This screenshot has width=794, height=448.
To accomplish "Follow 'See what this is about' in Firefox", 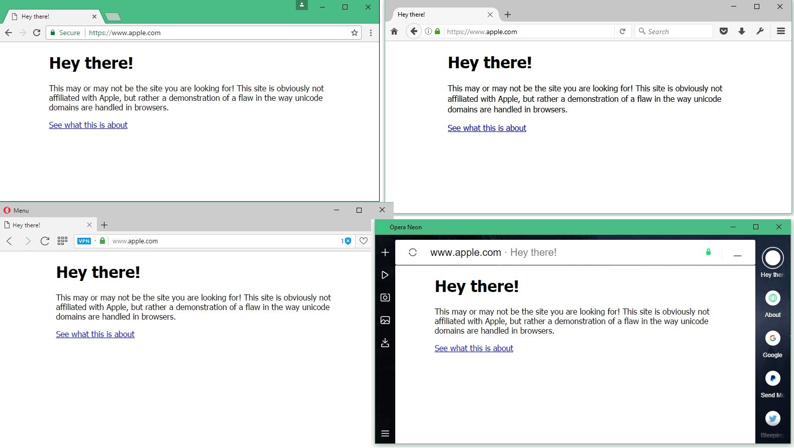I will click(487, 128).
